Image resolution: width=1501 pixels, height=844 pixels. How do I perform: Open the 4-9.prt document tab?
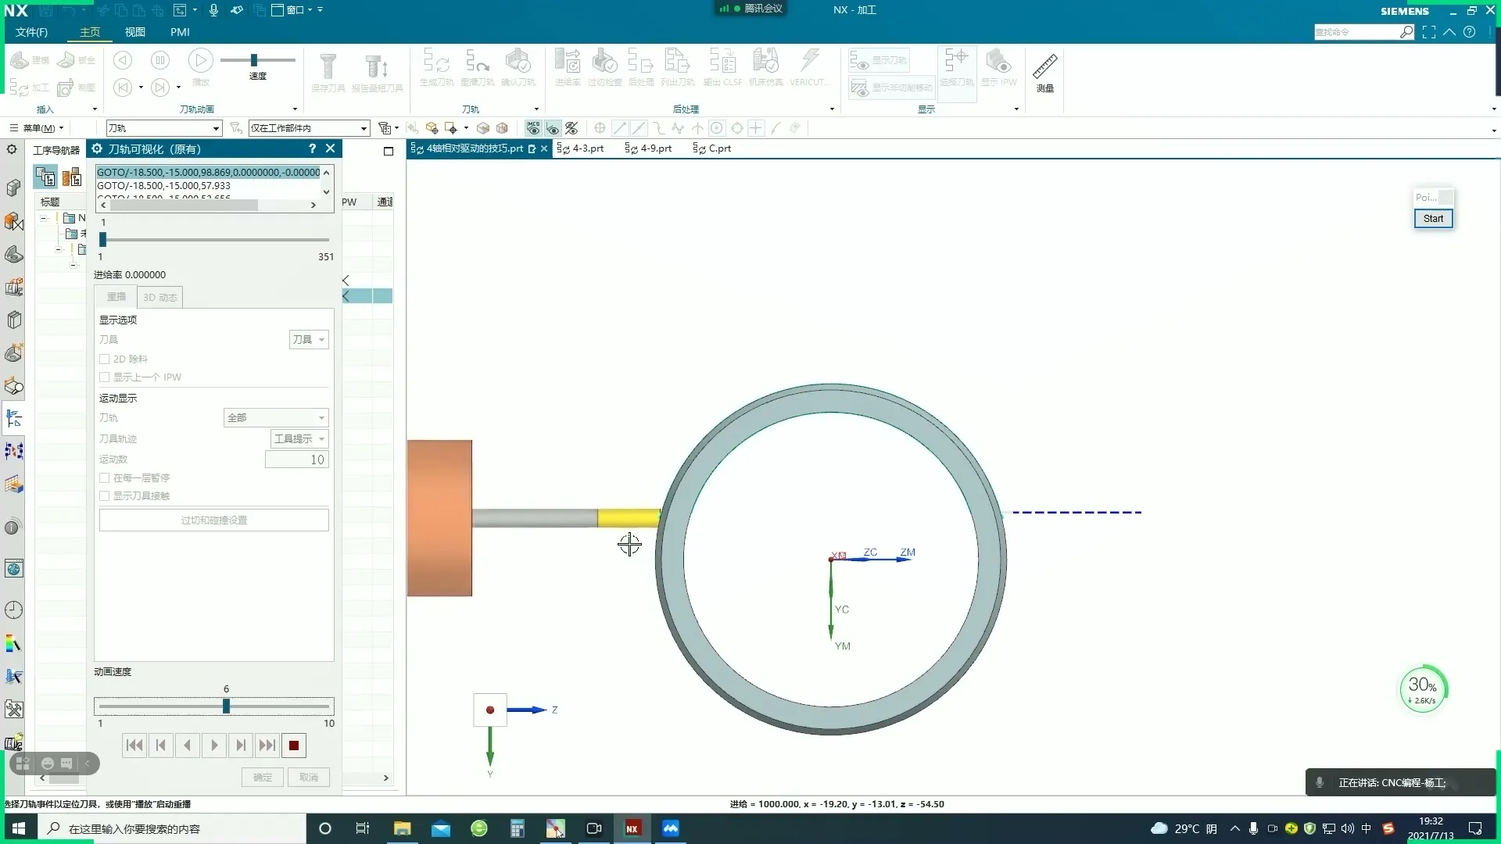[x=649, y=148]
